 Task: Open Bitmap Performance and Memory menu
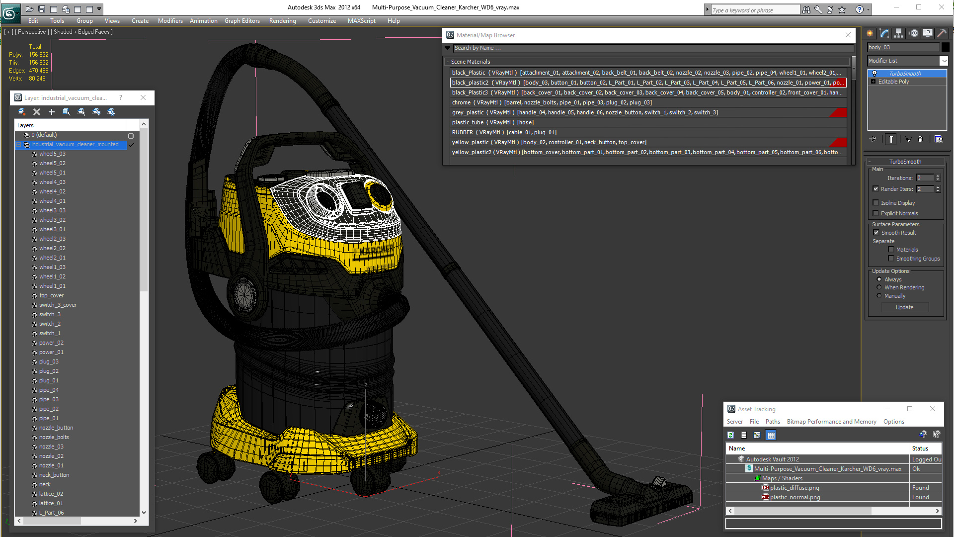pyautogui.click(x=831, y=422)
